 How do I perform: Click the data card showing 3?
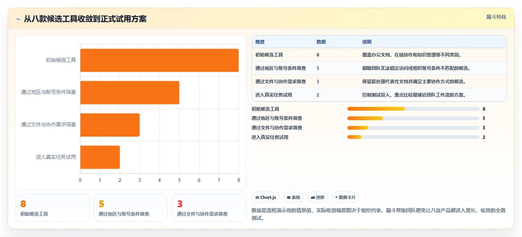(x=209, y=208)
